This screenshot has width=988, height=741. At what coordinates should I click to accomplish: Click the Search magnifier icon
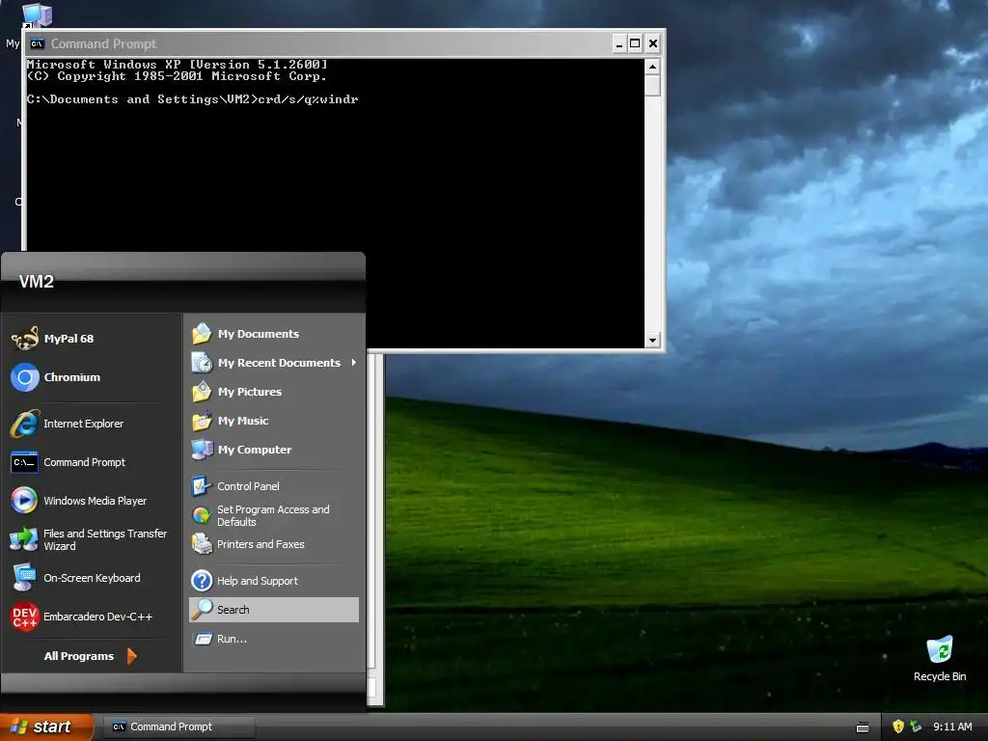[x=202, y=610]
